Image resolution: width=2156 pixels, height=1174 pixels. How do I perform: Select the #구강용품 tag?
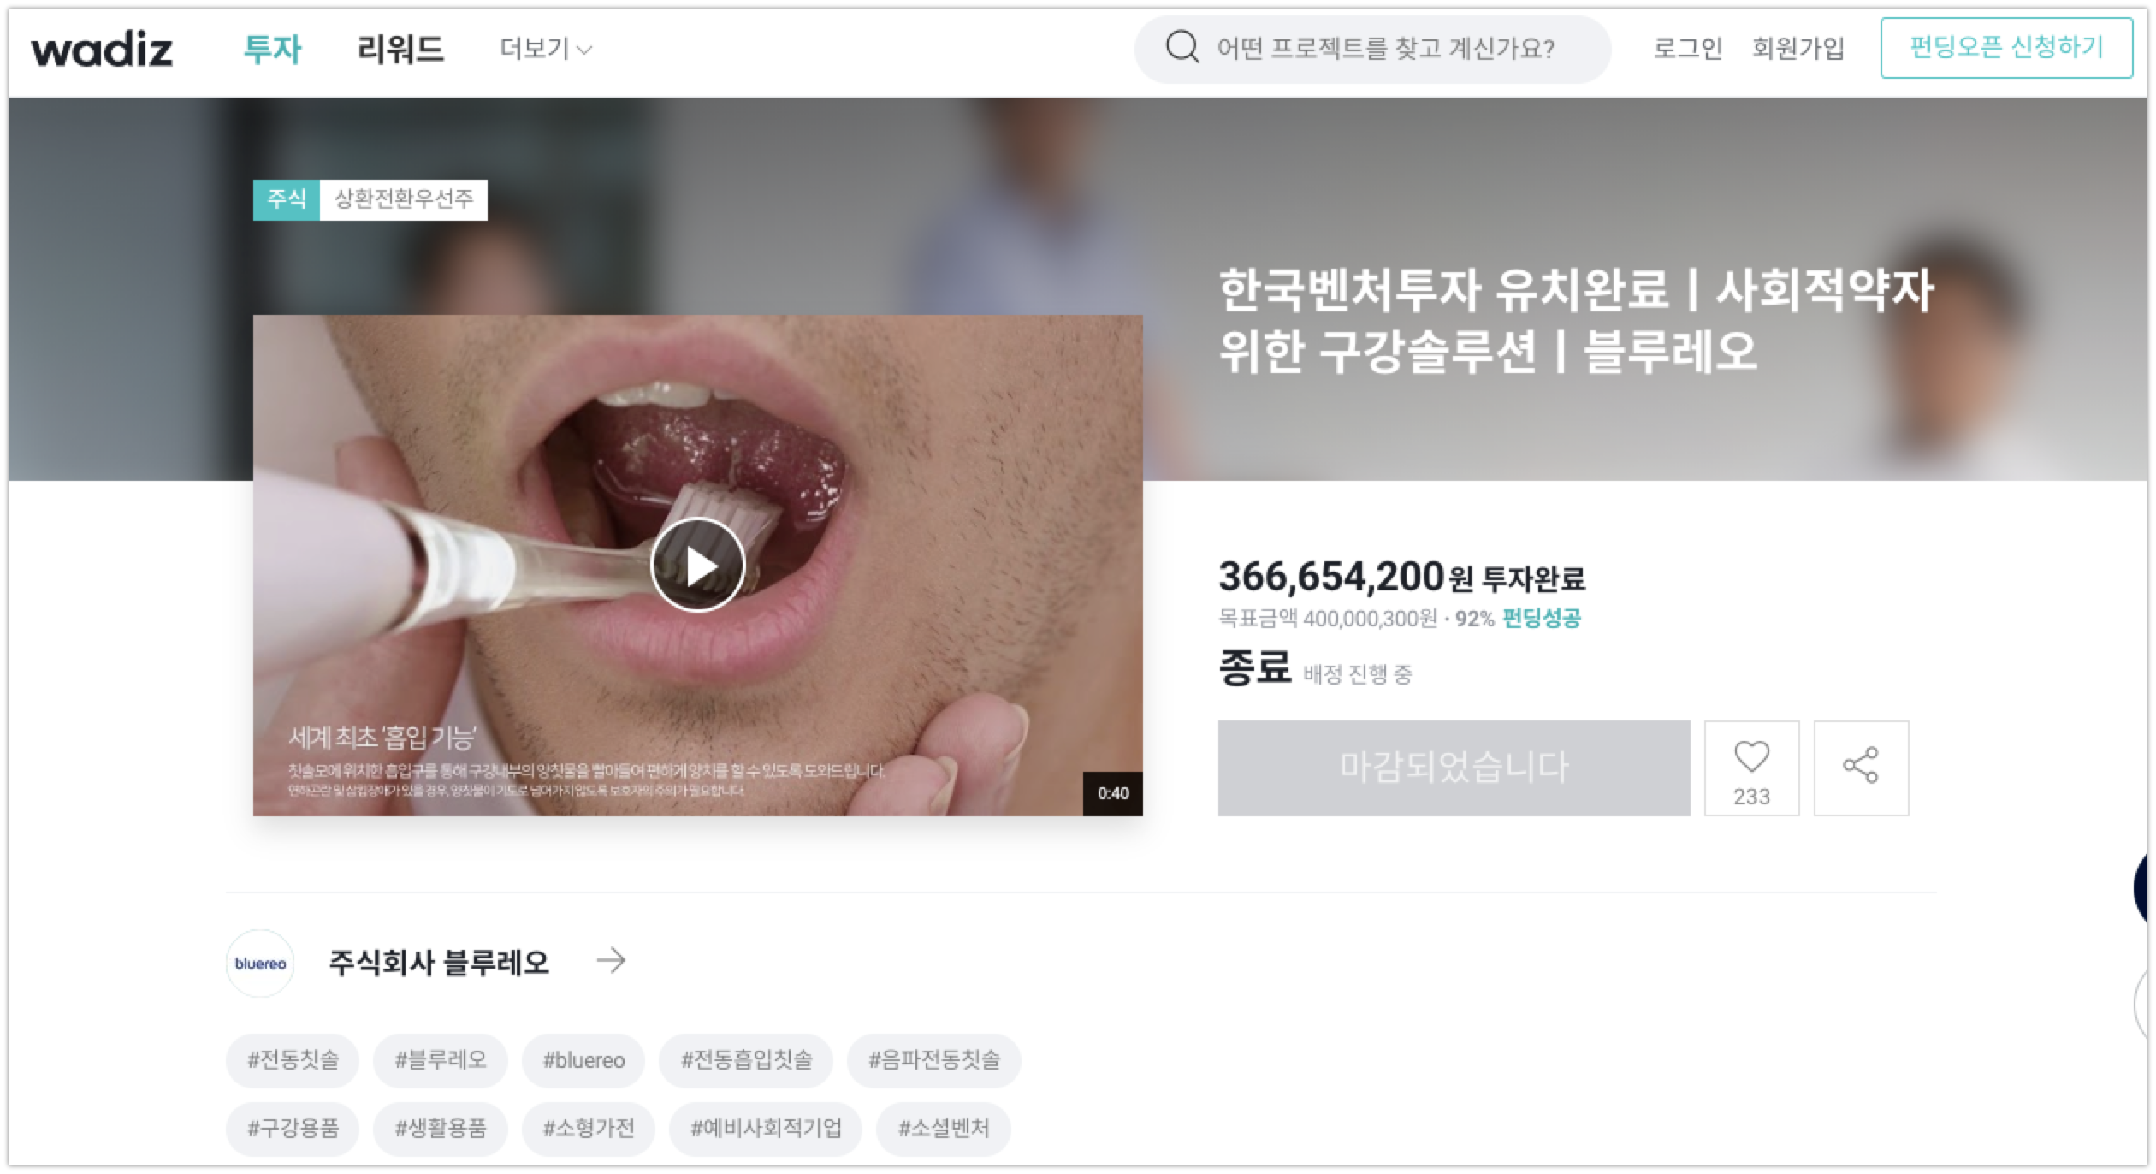pyautogui.click(x=293, y=1129)
